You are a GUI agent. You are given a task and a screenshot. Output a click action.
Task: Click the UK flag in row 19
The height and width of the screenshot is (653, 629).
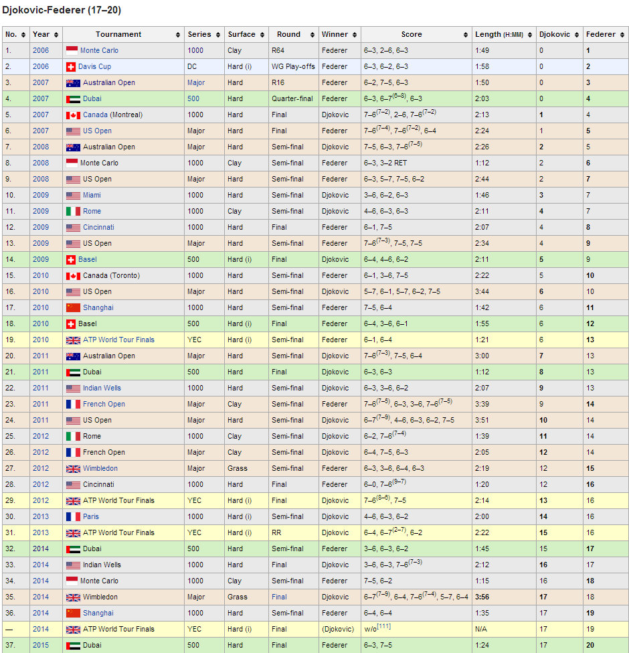coord(73,340)
